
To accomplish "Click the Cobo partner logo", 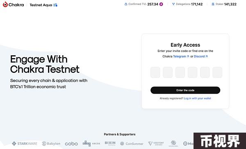I will (71, 144).
